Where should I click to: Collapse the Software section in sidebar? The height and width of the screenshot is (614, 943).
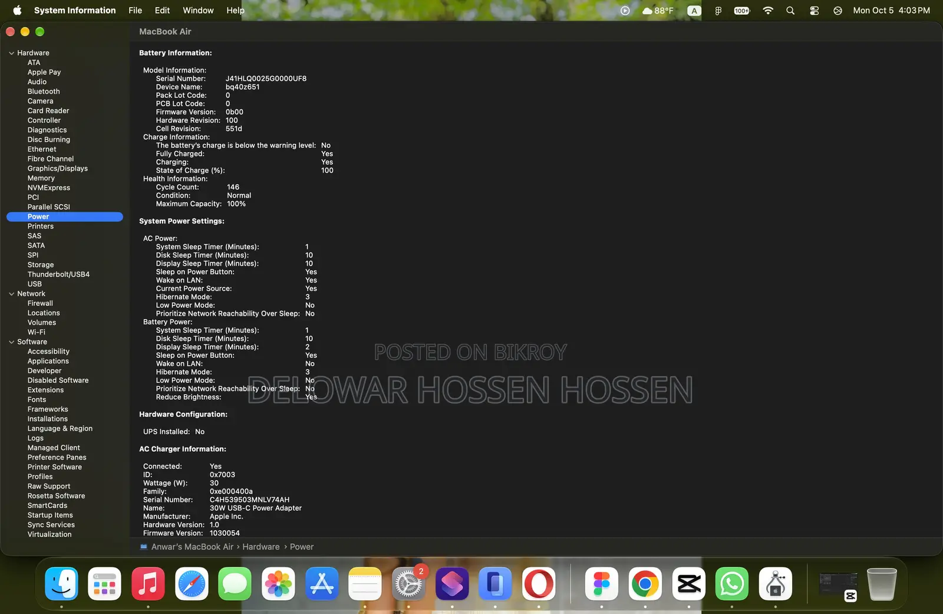tap(11, 342)
